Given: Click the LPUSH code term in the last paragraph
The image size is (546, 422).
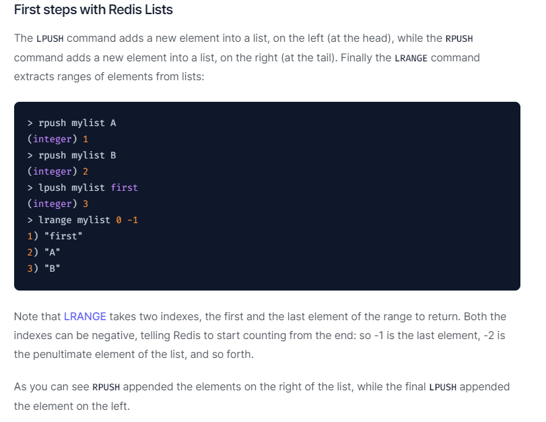Looking at the screenshot, I should click(x=442, y=387).
